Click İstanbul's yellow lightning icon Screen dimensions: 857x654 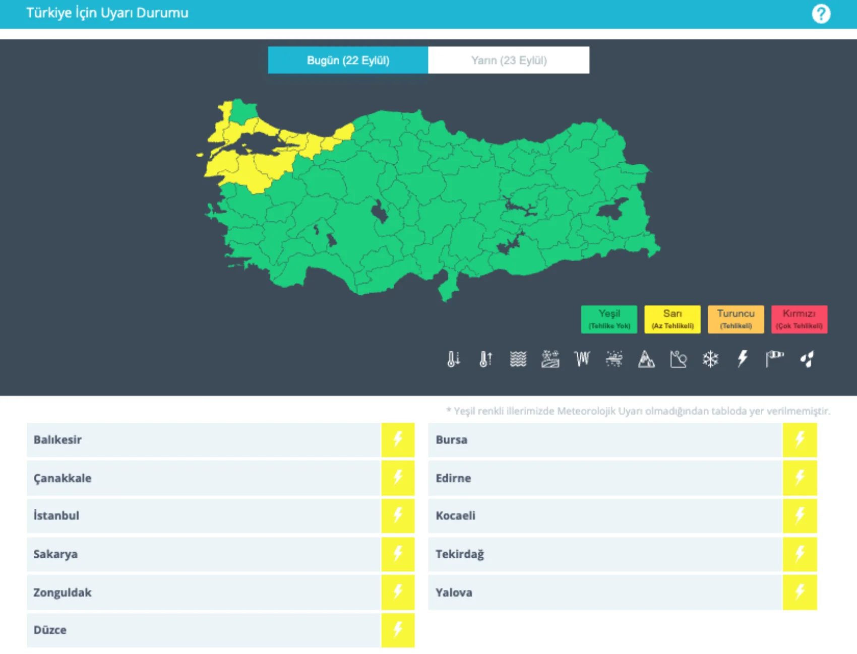[398, 515]
